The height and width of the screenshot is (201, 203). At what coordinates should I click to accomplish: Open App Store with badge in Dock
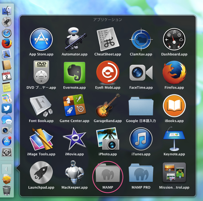pyautogui.click(x=7, y=141)
